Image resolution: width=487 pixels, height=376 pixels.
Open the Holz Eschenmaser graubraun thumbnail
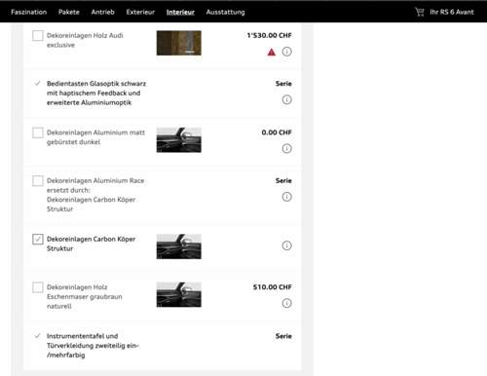(179, 294)
